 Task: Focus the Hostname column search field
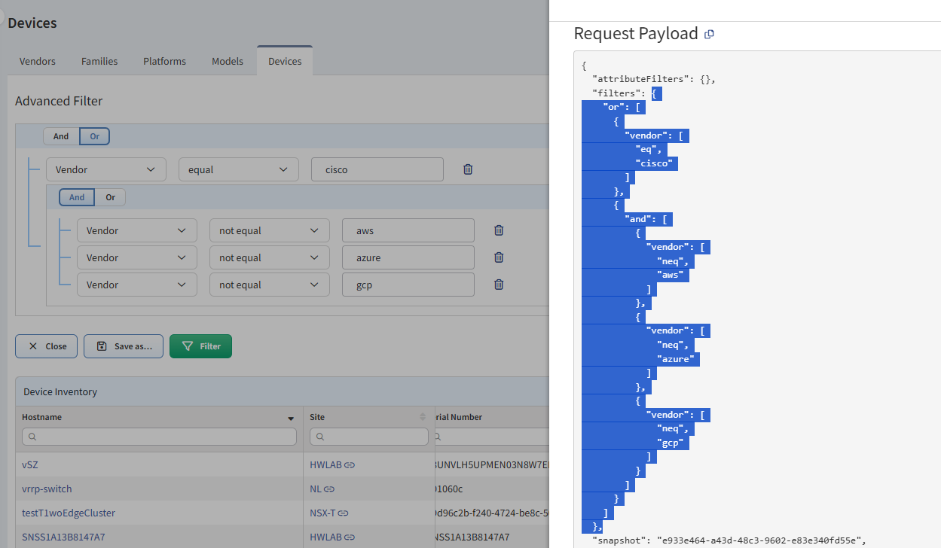[x=159, y=437]
